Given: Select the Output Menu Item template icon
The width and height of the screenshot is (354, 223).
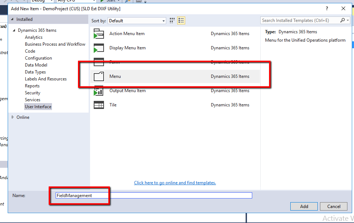Looking at the screenshot, I should 99,91.
